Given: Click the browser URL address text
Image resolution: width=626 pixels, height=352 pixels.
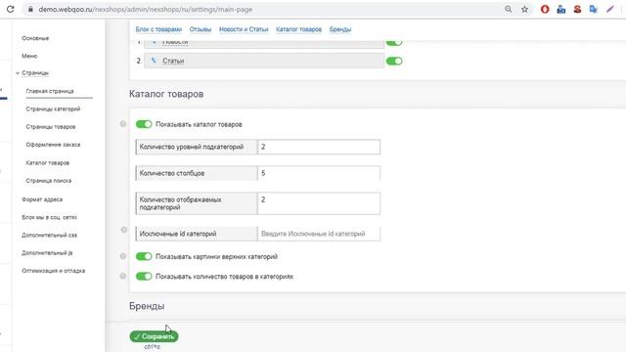Looking at the screenshot, I should (x=146, y=9).
